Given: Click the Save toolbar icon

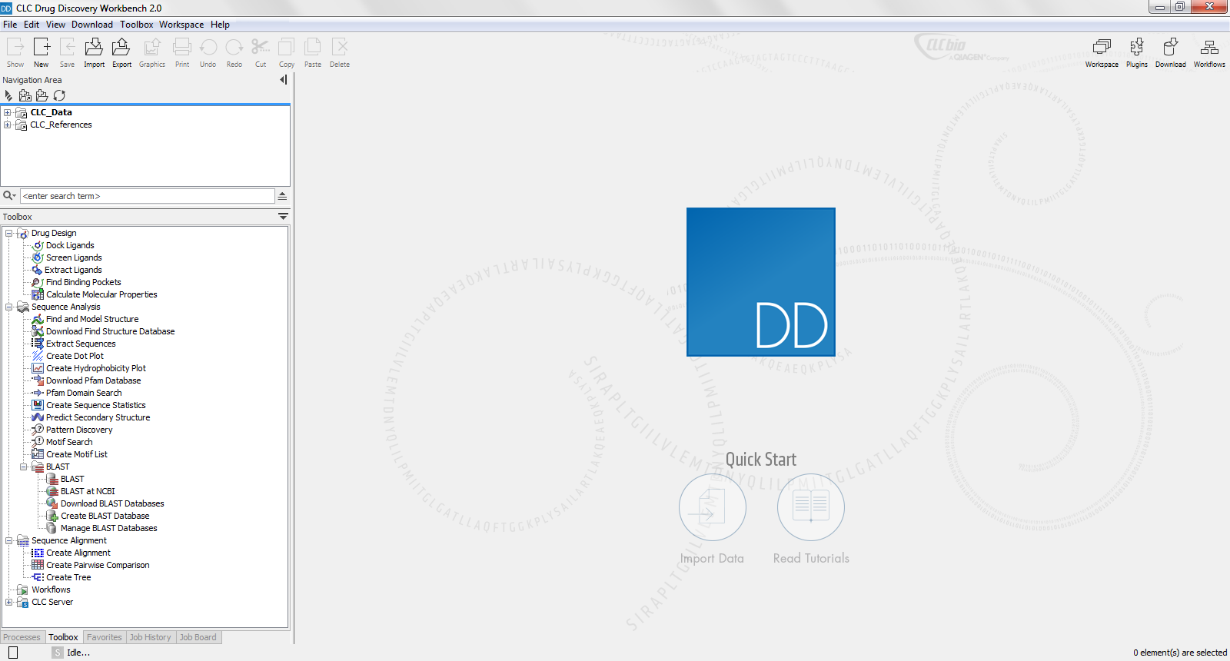Looking at the screenshot, I should tap(68, 48).
